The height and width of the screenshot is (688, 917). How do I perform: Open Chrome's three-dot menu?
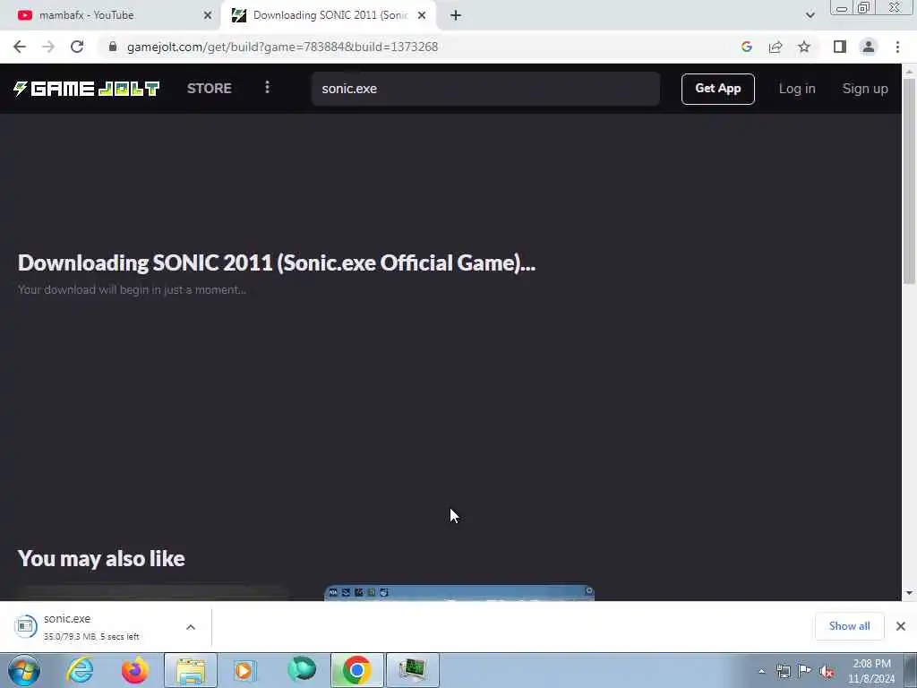(x=897, y=47)
